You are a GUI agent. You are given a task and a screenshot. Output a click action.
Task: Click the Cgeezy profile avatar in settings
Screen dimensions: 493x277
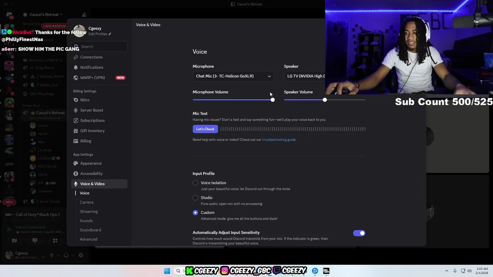(x=79, y=31)
